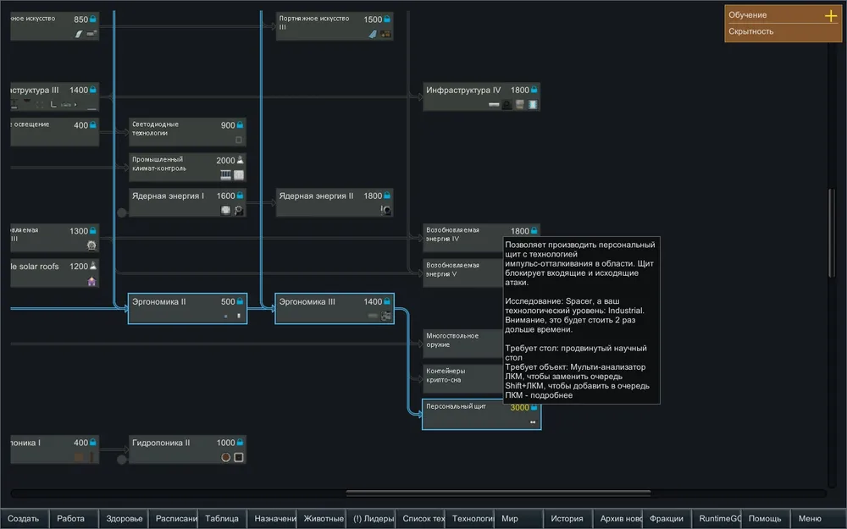Switch to the Фракции tab
This screenshot has height=529, width=847.
pyautogui.click(x=666, y=519)
